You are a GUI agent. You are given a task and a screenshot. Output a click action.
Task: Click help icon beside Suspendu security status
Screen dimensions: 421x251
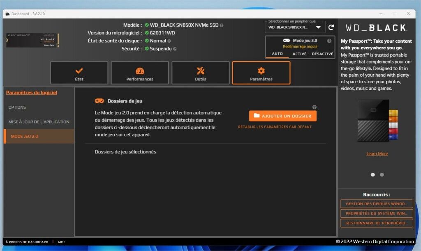(x=175, y=49)
